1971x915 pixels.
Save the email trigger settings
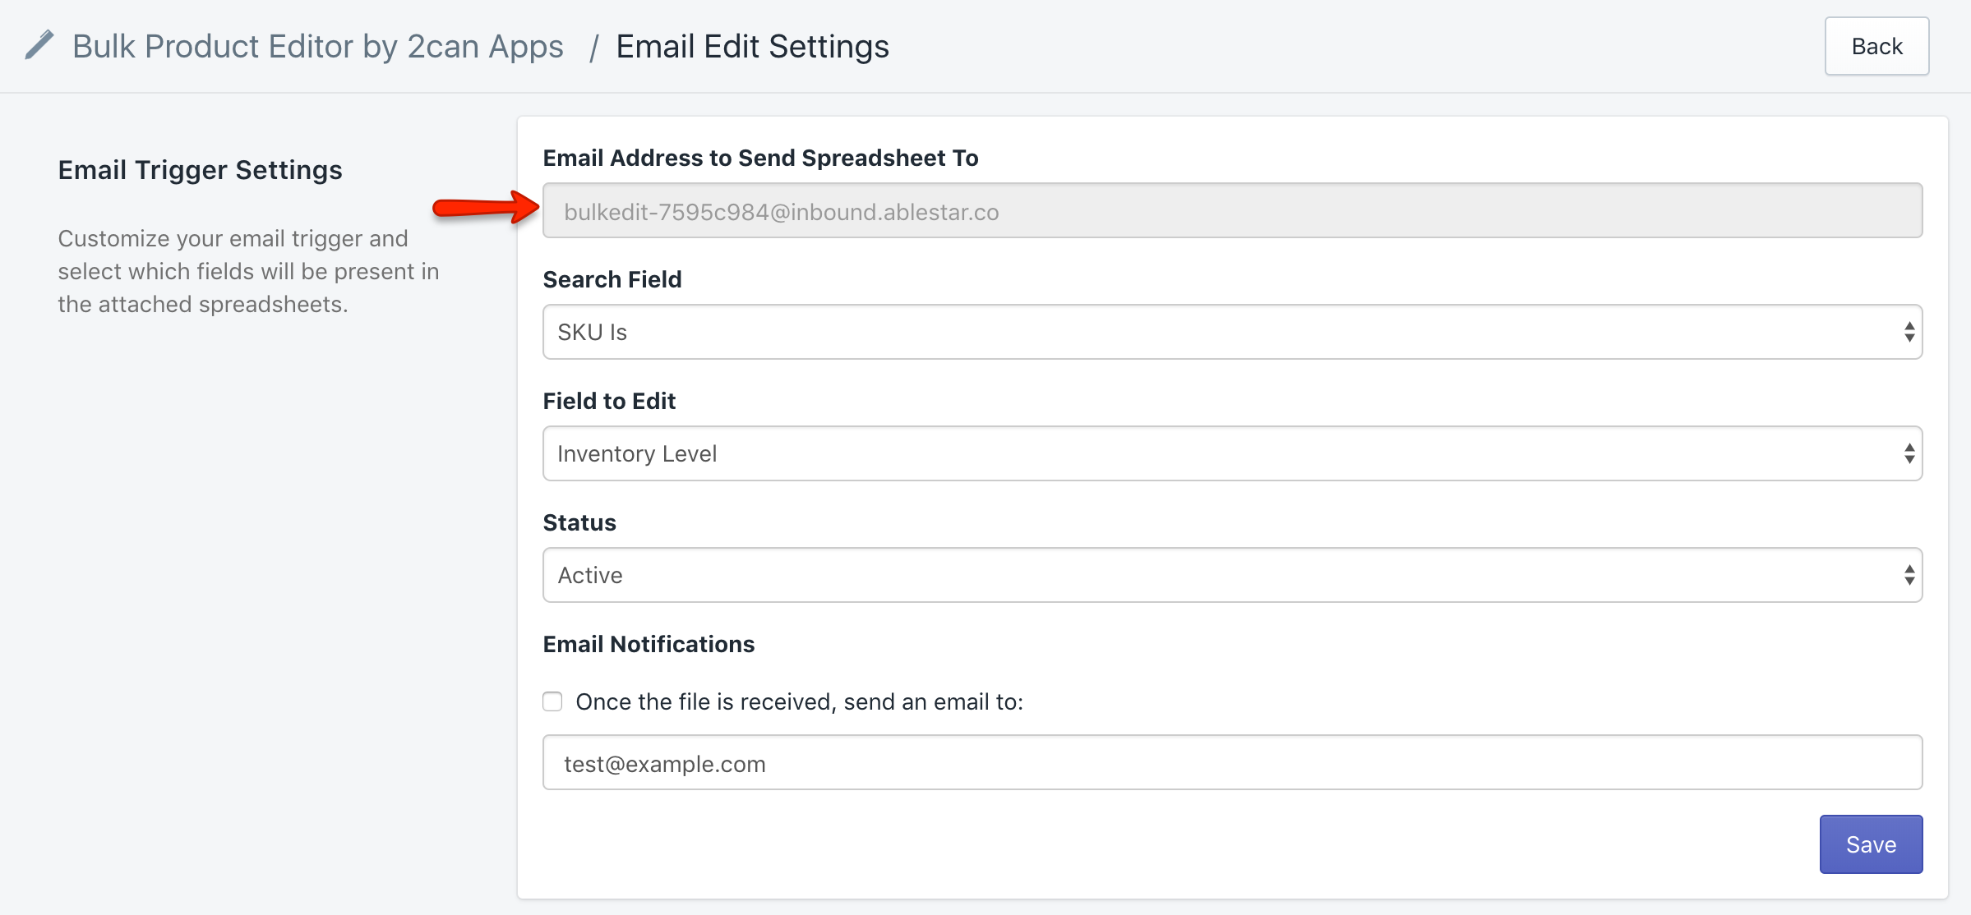pos(1870,844)
